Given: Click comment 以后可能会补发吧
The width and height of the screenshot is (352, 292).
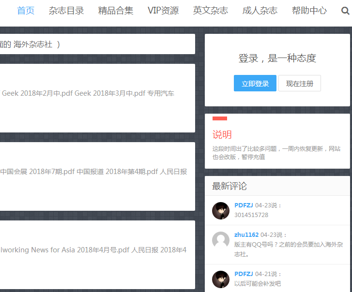Looking at the screenshot, I should pyautogui.click(x=258, y=284).
